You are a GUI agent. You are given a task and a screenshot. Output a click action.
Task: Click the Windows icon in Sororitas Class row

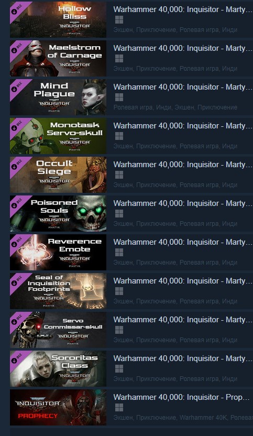(x=119, y=369)
